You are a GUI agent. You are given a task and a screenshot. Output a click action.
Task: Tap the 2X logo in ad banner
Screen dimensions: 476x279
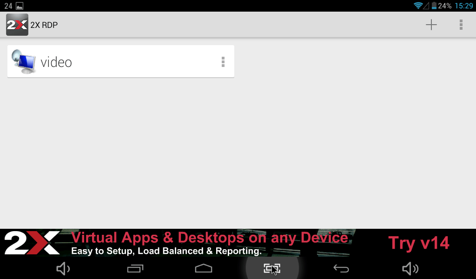[x=32, y=243]
